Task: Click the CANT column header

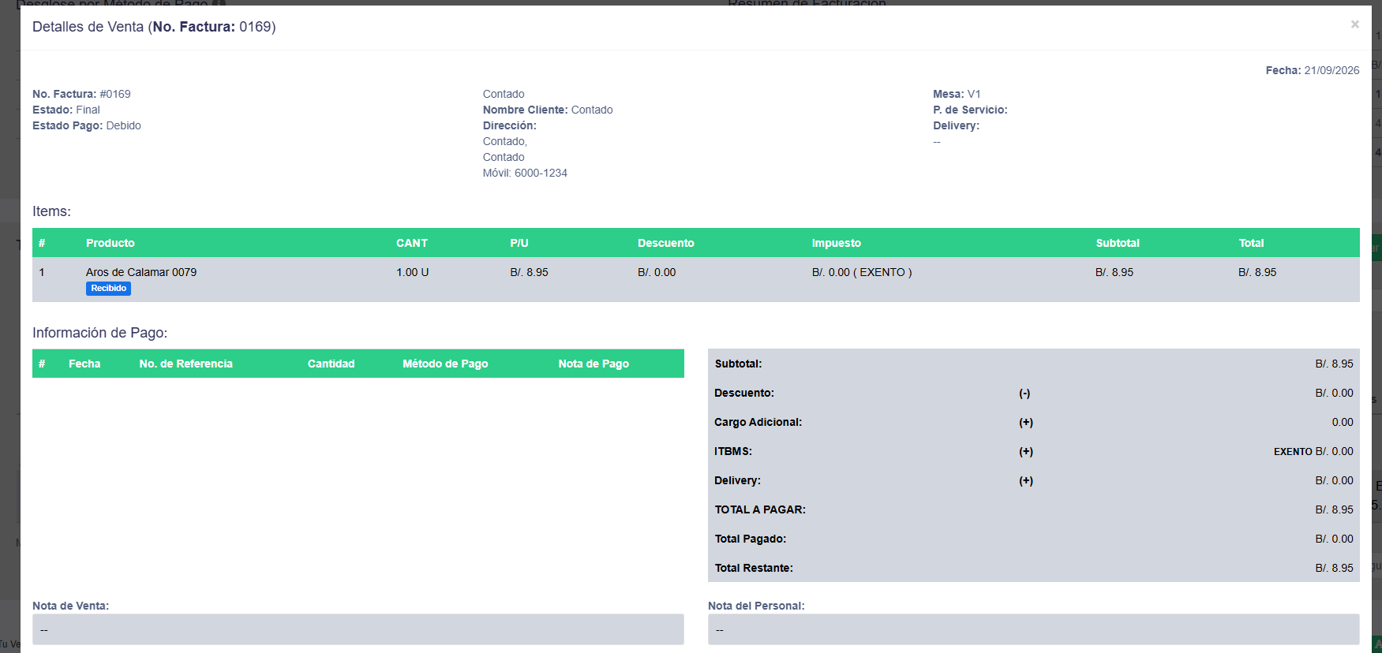Action: 412,243
